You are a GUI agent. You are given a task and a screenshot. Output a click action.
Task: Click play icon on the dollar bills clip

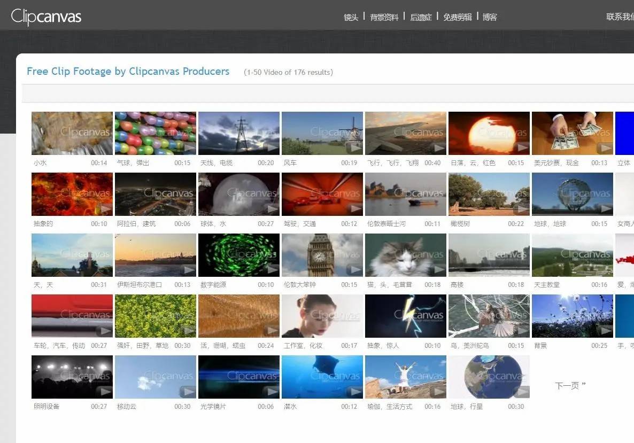point(606,148)
